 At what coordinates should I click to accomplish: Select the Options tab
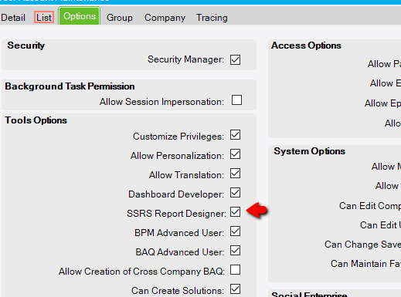[80, 16]
